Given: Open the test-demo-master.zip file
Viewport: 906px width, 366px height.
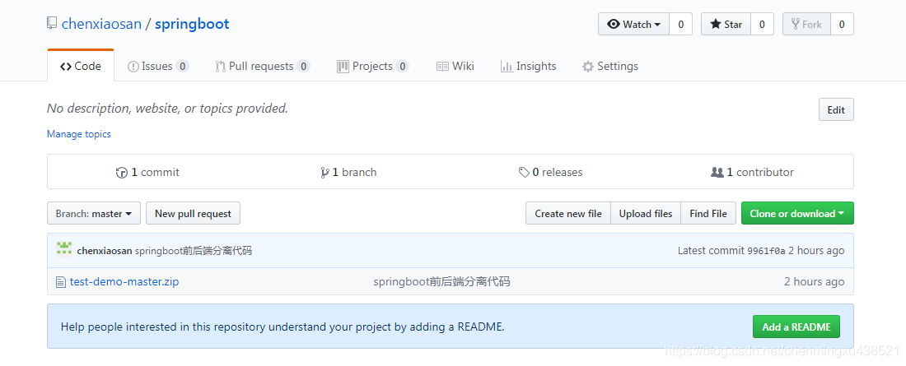Looking at the screenshot, I should click(124, 282).
